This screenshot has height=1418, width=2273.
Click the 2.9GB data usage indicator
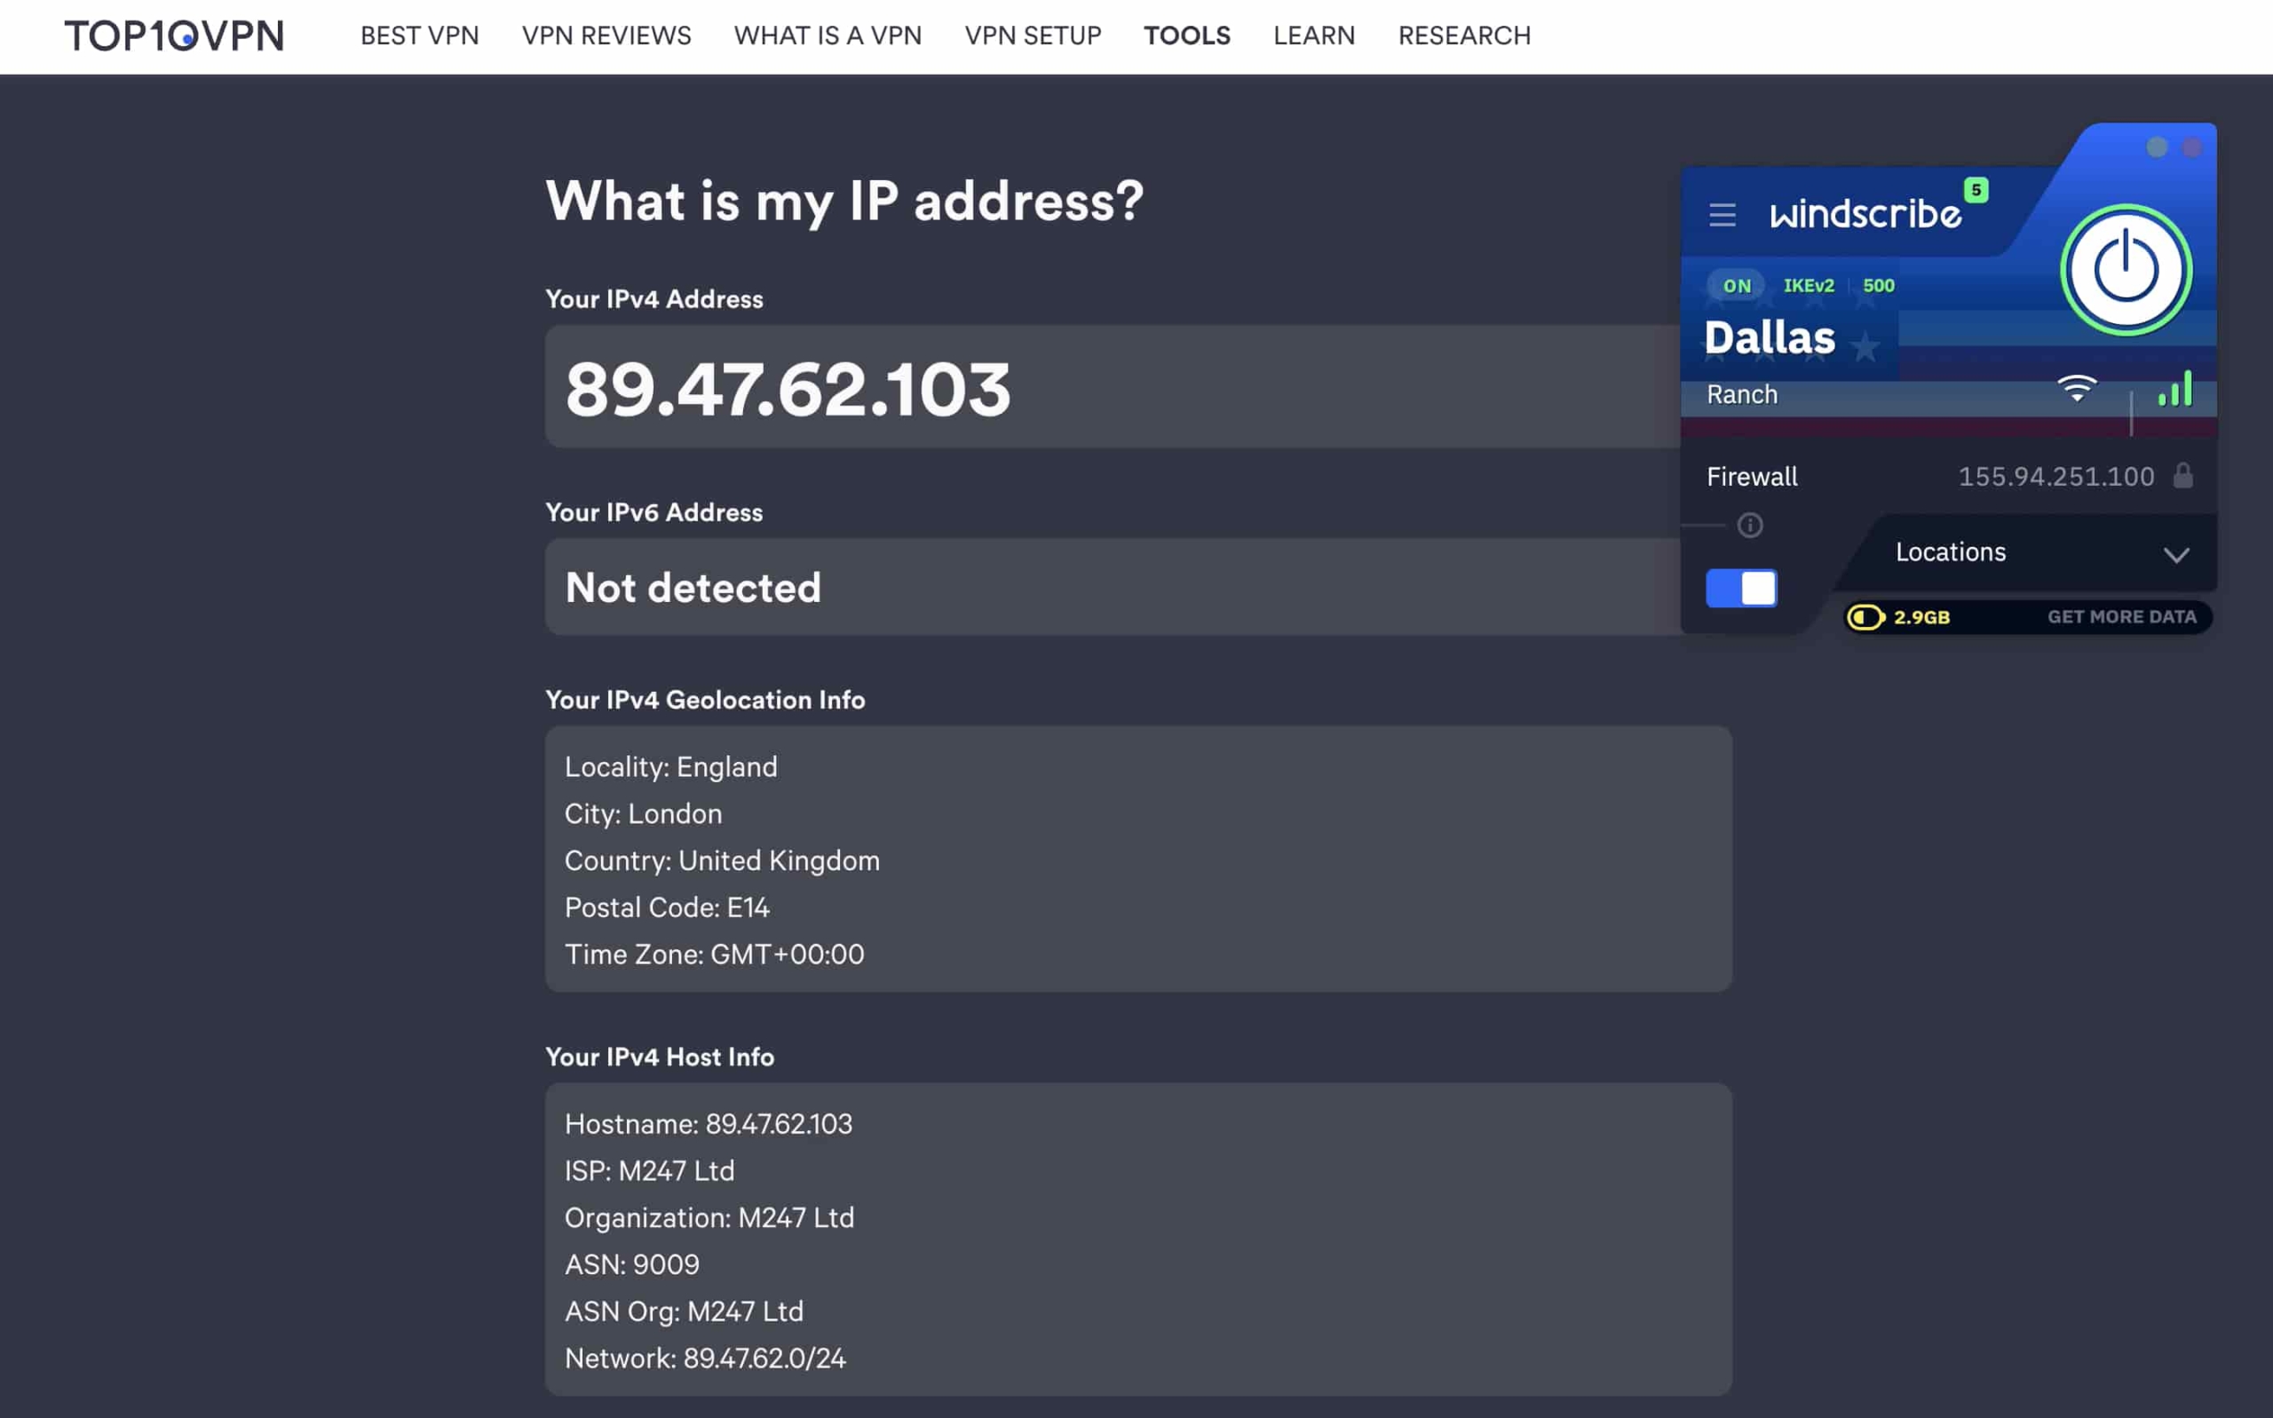pos(1897,616)
